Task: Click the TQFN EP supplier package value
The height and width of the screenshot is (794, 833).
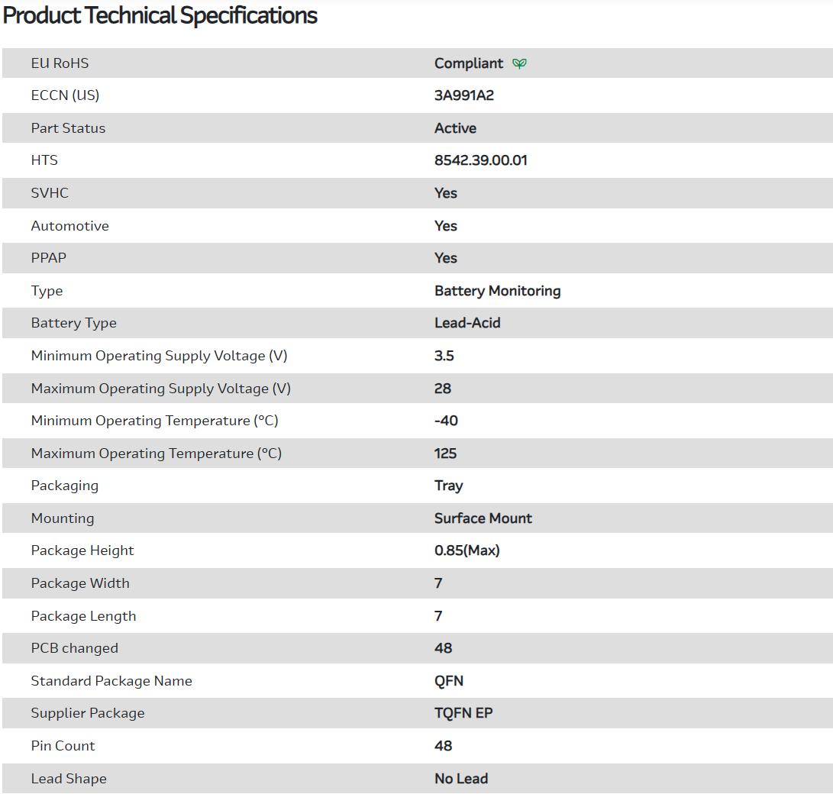Action: (x=463, y=713)
